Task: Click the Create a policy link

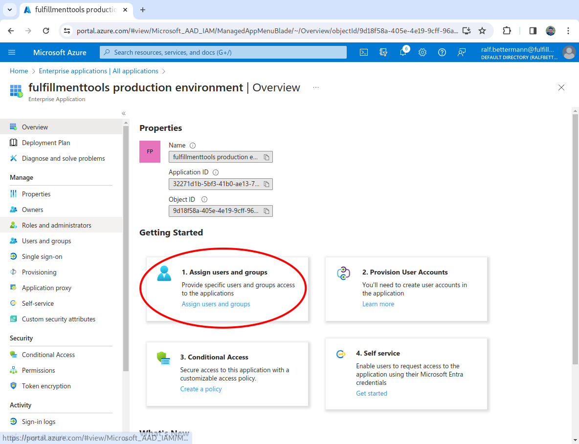Action: [200, 389]
